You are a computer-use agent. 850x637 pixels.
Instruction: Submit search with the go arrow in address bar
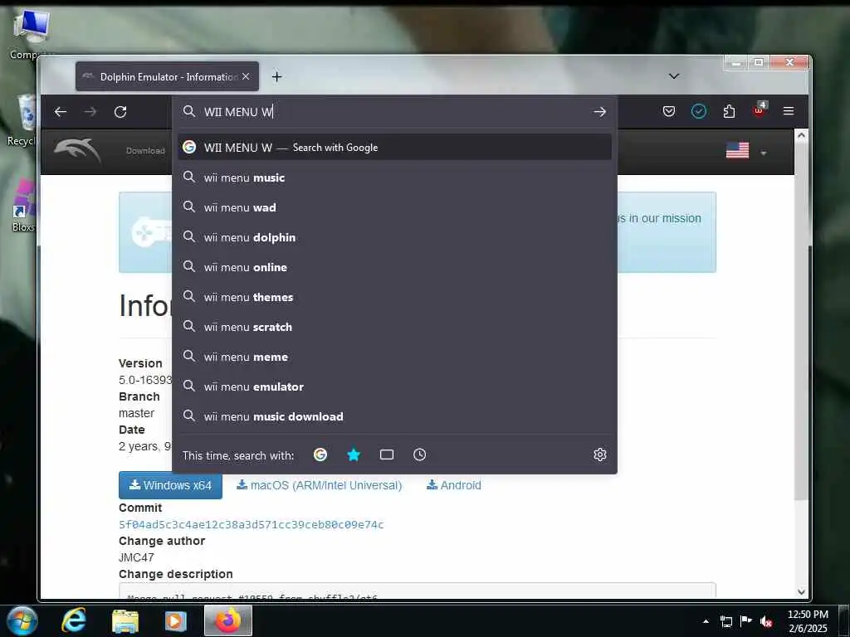coord(599,112)
